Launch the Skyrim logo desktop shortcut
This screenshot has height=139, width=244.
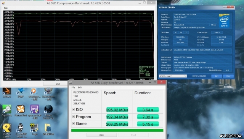(21, 131)
